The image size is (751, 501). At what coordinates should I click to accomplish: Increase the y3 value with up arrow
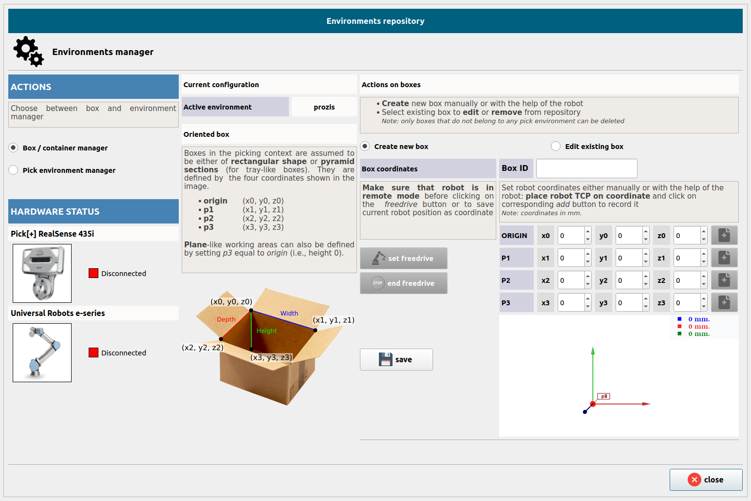coord(646,298)
